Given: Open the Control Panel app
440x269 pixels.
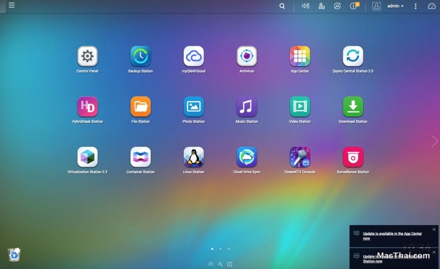Looking at the screenshot, I should (87, 56).
